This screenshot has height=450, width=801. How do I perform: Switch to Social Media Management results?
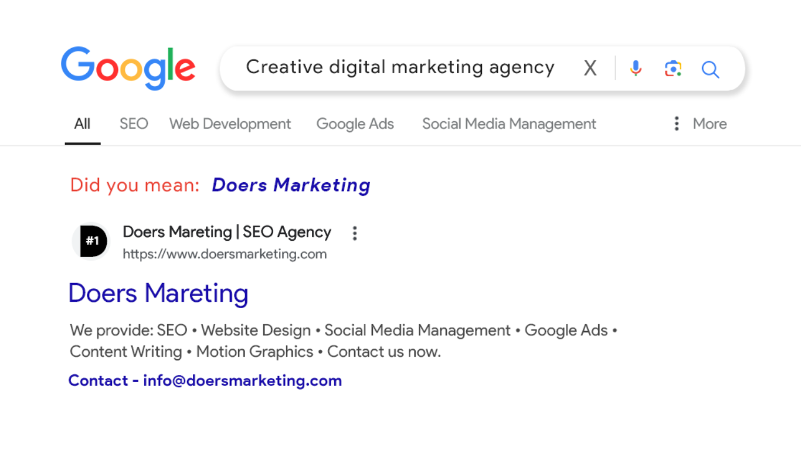509,124
